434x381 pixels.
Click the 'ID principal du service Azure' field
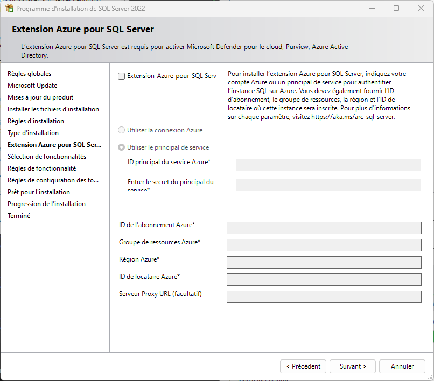328,165
